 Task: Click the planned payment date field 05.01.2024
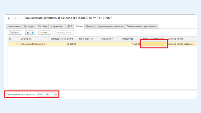46,94
